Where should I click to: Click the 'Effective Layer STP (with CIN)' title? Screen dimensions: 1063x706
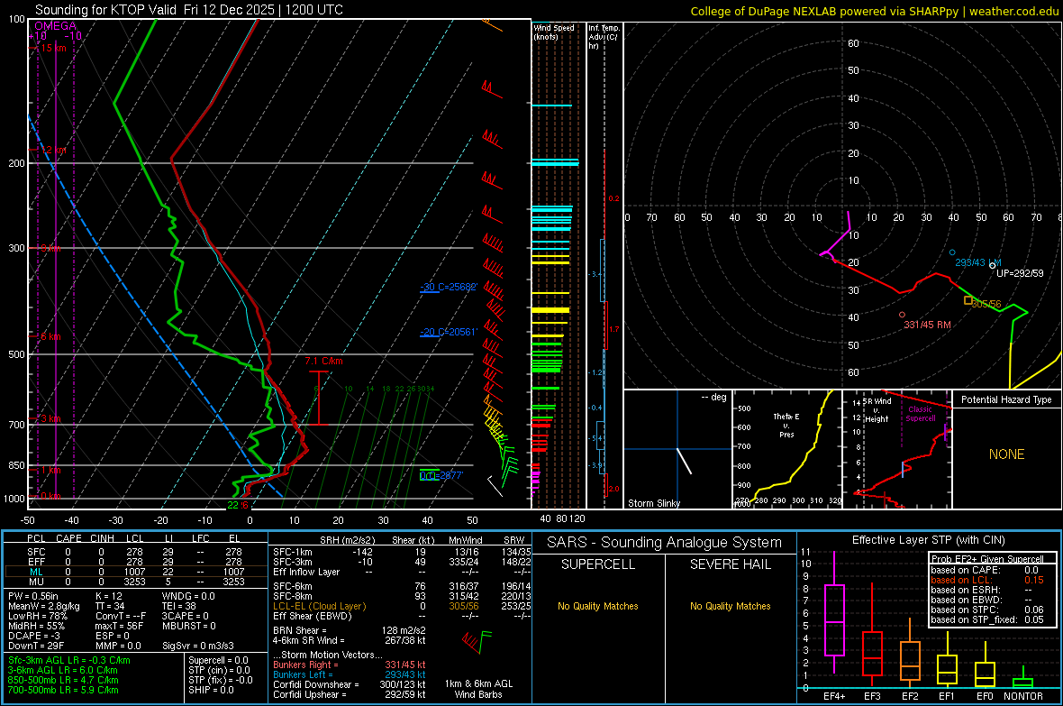[x=928, y=540]
